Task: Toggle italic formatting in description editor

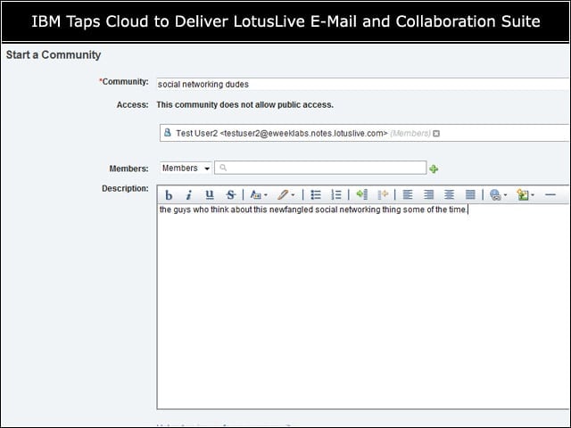Action: pos(188,195)
